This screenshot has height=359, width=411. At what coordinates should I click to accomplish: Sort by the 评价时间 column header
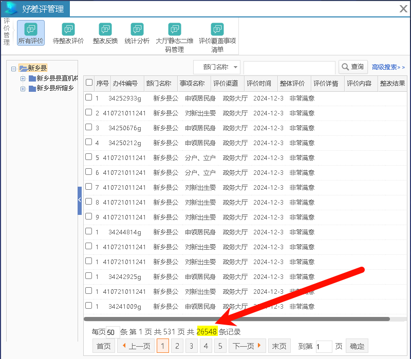(x=258, y=84)
